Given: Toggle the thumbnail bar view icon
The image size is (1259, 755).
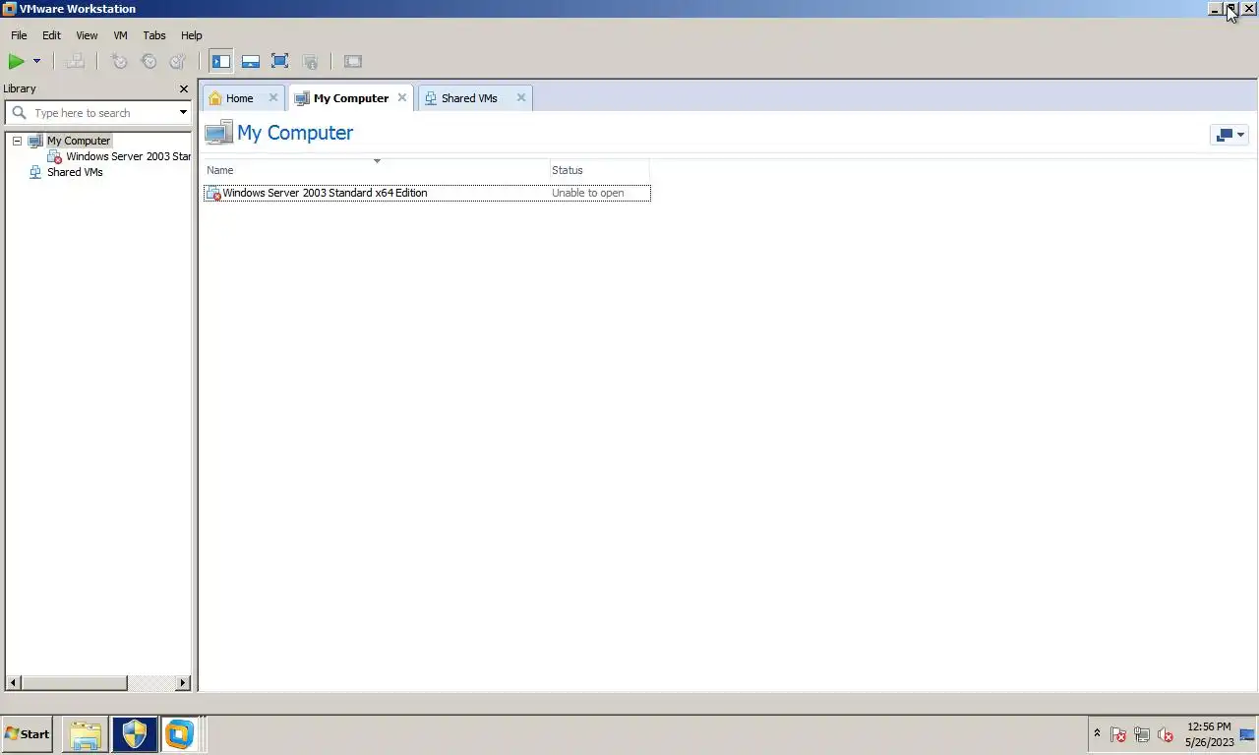Looking at the screenshot, I should pos(251,61).
